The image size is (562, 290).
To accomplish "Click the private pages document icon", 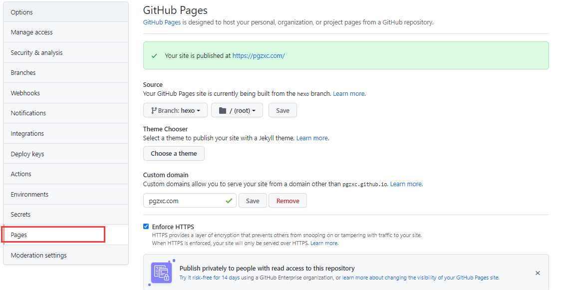I will point(161,273).
